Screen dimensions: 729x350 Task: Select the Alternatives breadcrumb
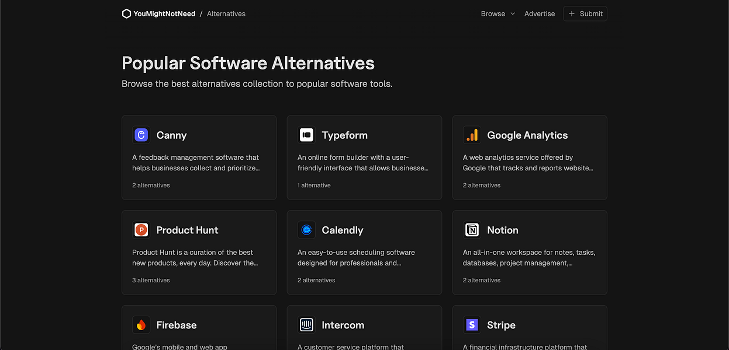tap(226, 13)
